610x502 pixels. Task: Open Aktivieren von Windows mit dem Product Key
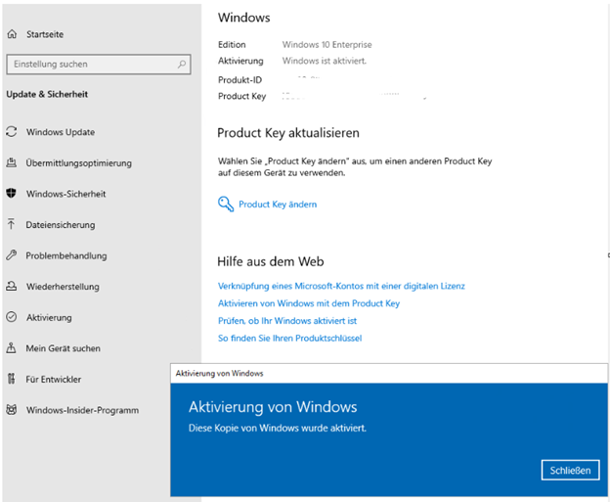(x=309, y=303)
